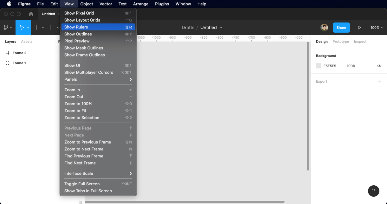This screenshot has height=204, width=387.
Task: Select the Move tool arrow
Action: [x=22, y=28]
